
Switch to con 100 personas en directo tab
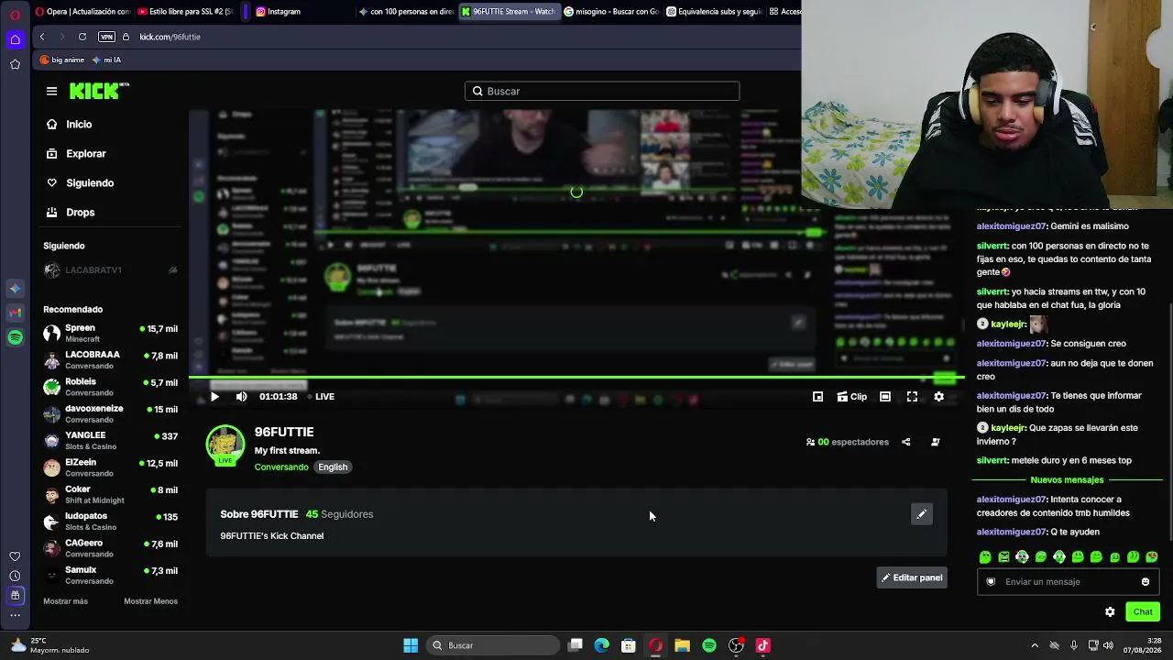405,12
